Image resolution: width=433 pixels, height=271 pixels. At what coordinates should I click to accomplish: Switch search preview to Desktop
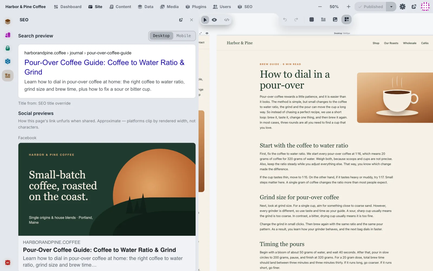click(161, 36)
